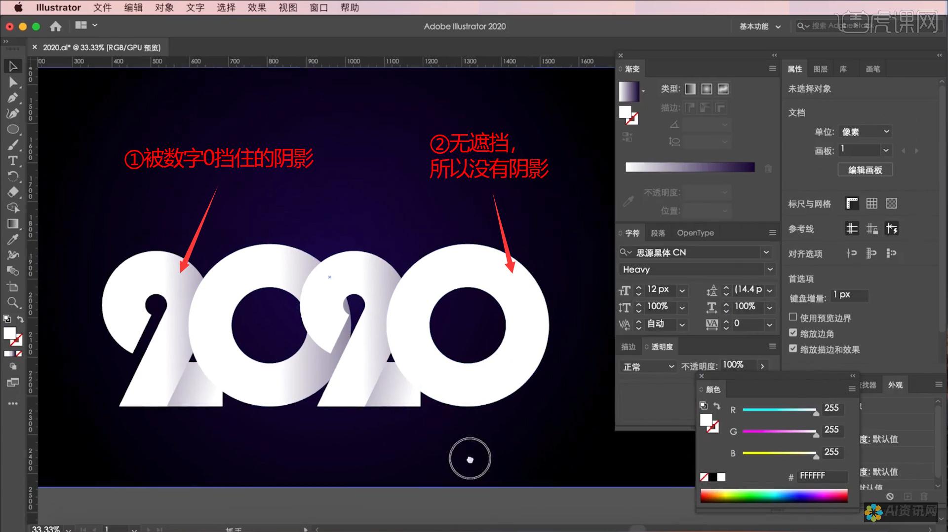Pick a color from spectrum bar

coord(774,496)
